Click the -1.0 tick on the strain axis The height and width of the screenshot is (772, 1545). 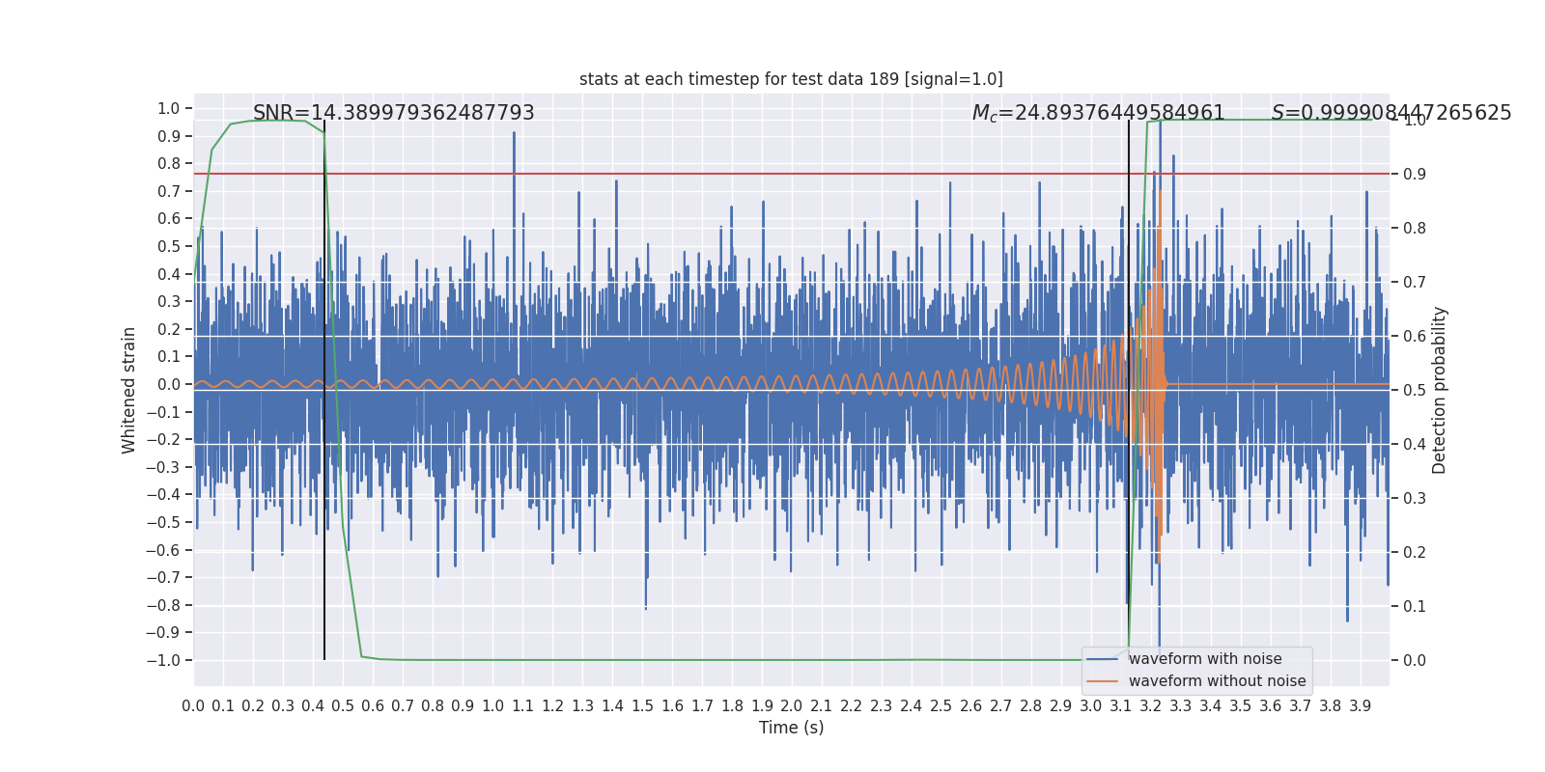[163, 660]
